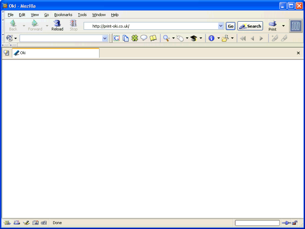Viewport: 305px width, 229px height.
Task: Click the single left arrow in Googlebar
Action: (x=252, y=38)
